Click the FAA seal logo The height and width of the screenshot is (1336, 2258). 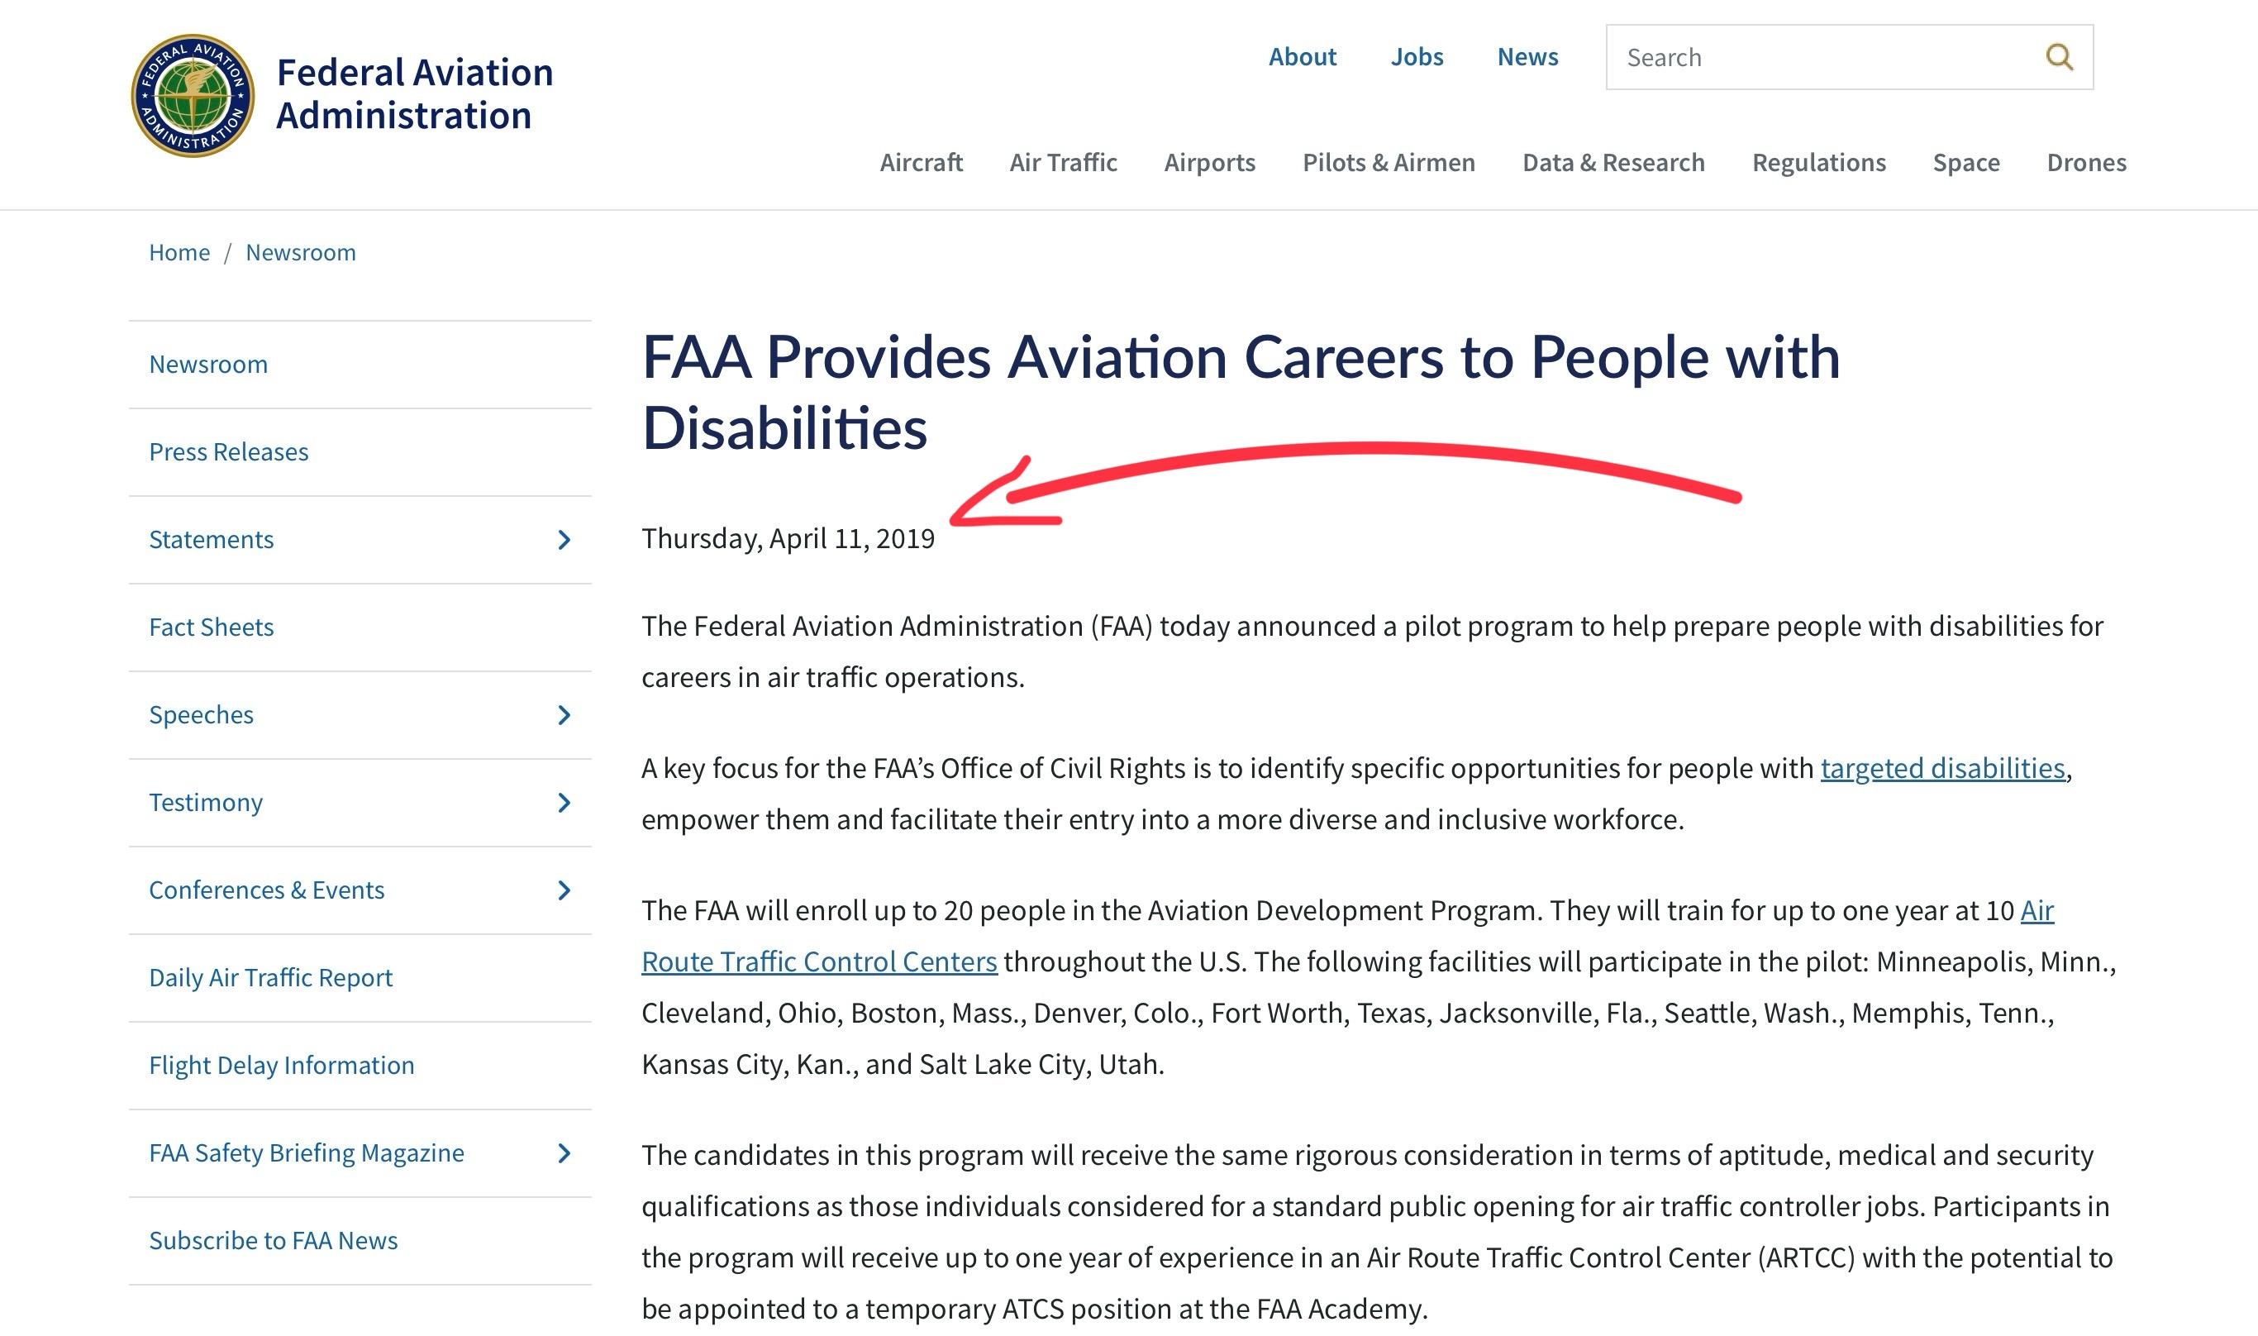coord(193,97)
